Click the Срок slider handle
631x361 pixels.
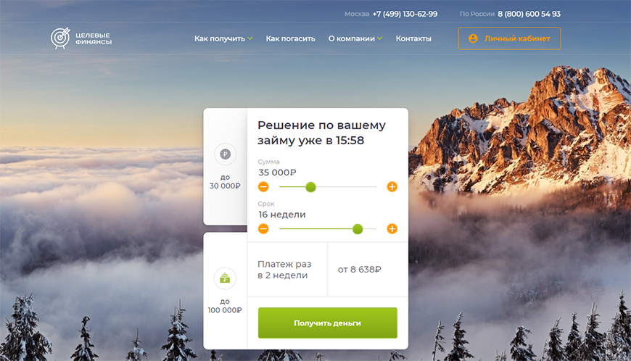coord(358,229)
